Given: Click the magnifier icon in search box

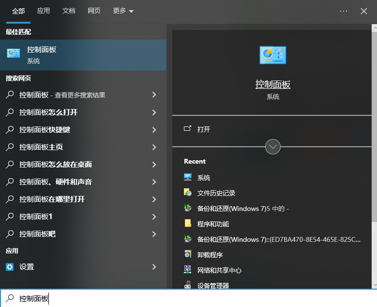Looking at the screenshot, I should [10, 298].
